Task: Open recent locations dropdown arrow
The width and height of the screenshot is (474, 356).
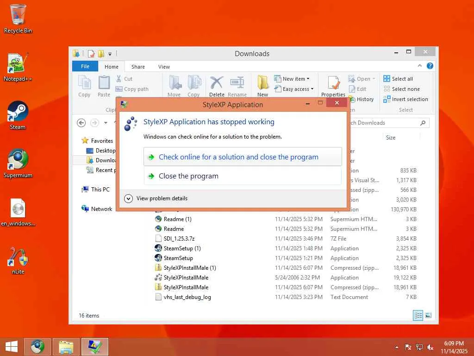Action: click(106, 122)
